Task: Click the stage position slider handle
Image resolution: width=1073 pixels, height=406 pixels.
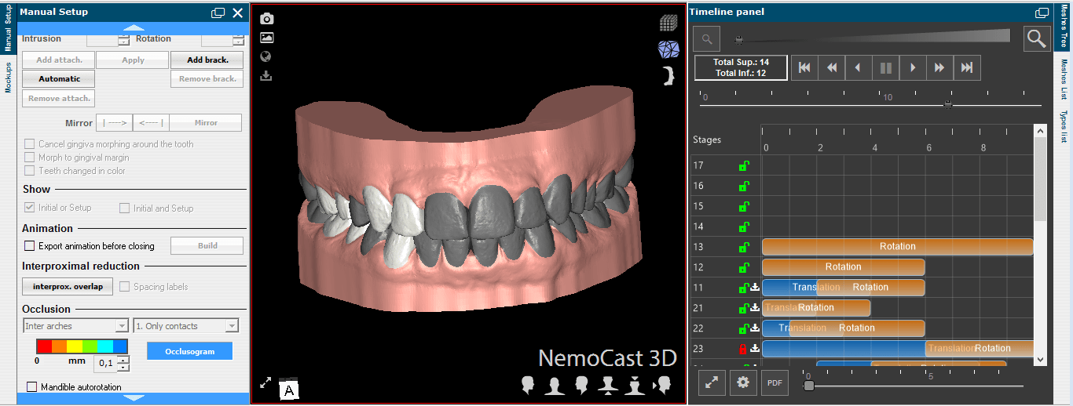Action: (948, 104)
